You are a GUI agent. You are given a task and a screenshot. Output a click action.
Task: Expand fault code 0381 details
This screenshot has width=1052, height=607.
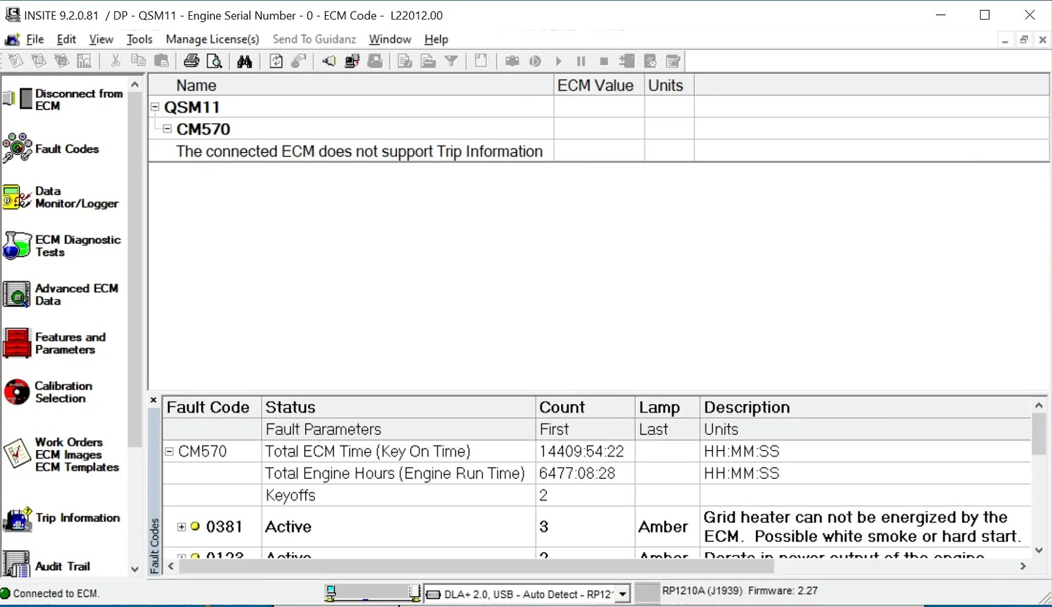tap(181, 526)
